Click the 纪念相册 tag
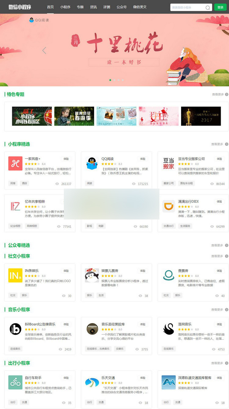This screenshot has width=229, height=409. coord(15,226)
